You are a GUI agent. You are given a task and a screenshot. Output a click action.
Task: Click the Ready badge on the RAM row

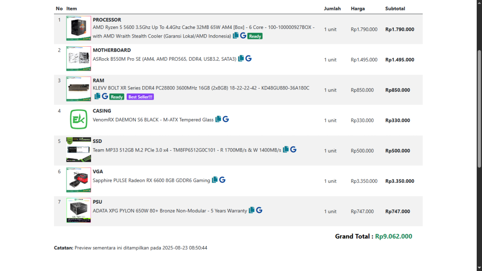coord(117,97)
